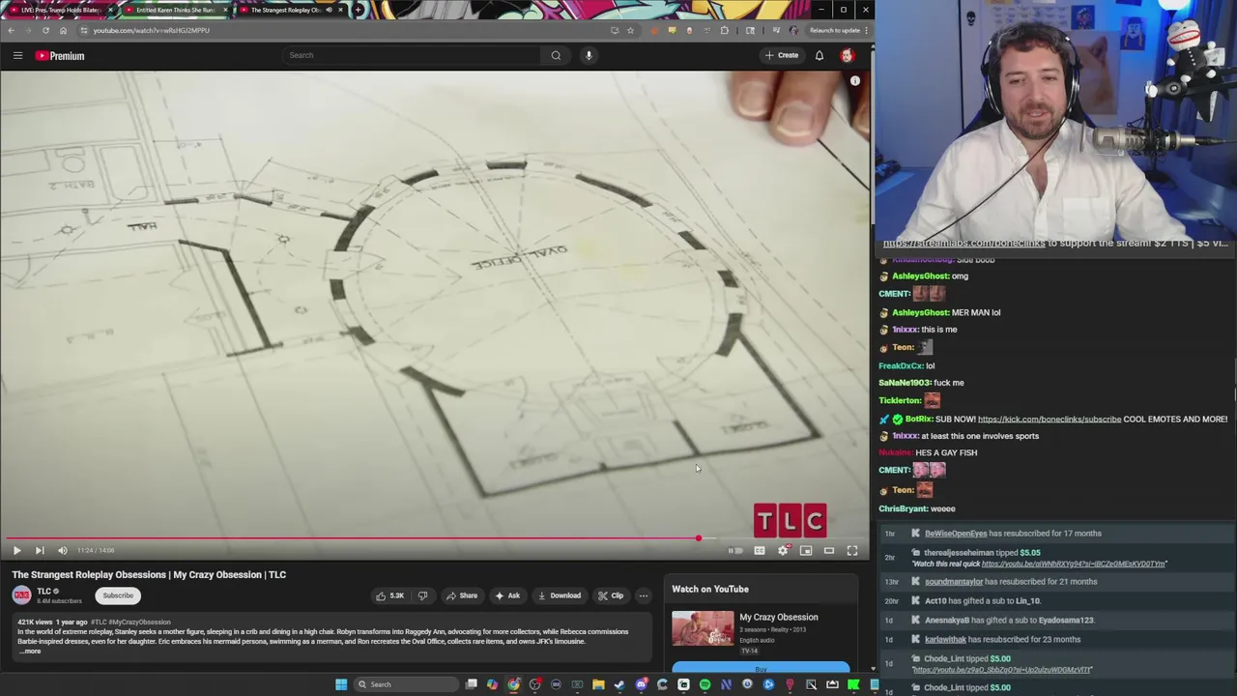The image size is (1237, 696).
Task: Open the streamlabs boneclinks link
Action: pos(964,244)
